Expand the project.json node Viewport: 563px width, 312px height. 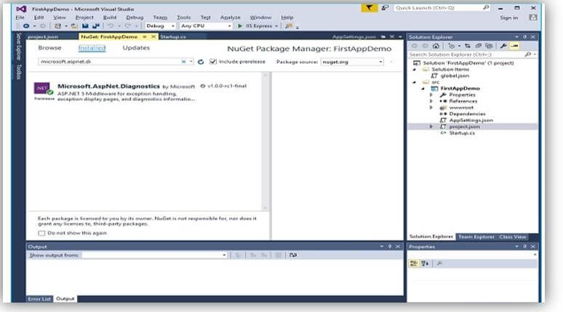pyautogui.click(x=431, y=126)
